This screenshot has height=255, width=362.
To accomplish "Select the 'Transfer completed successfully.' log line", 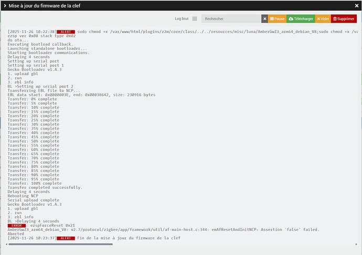I will click(45, 187).
